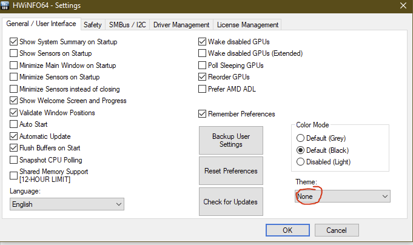Open the Theme dropdown showing None

click(x=343, y=196)
